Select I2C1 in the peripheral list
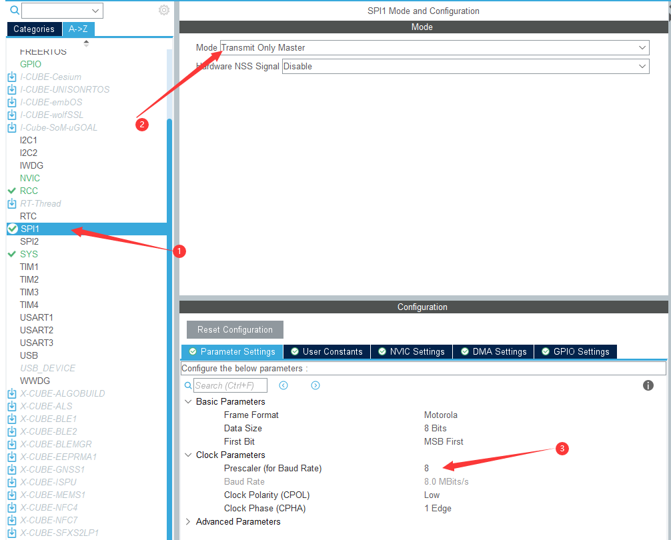 click(x=29, y=140)
